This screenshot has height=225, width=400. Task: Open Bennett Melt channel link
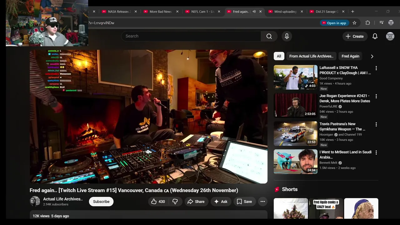tap(328, 163)
